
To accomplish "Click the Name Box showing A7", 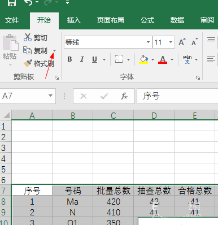I will point(28,96).
